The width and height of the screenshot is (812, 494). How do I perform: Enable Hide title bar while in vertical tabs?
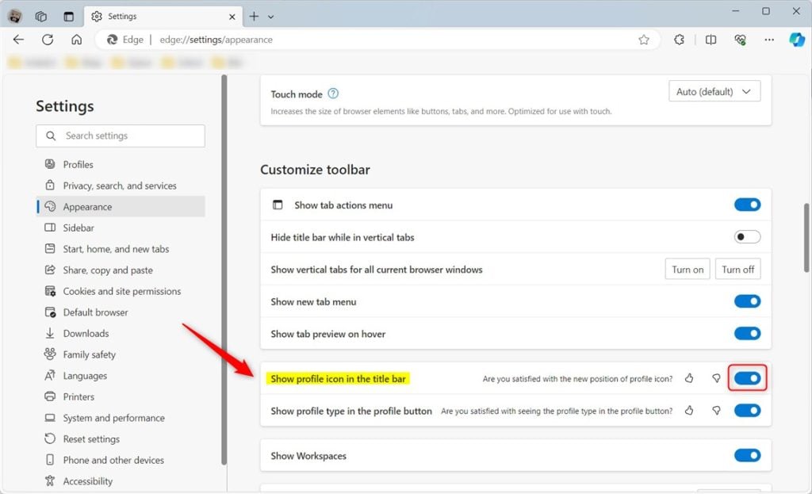coord(747,237)
